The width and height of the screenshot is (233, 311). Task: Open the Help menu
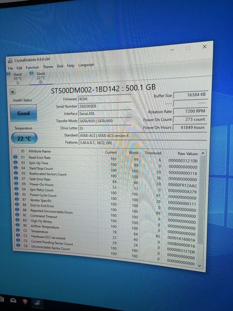click(x=71, y=66)
